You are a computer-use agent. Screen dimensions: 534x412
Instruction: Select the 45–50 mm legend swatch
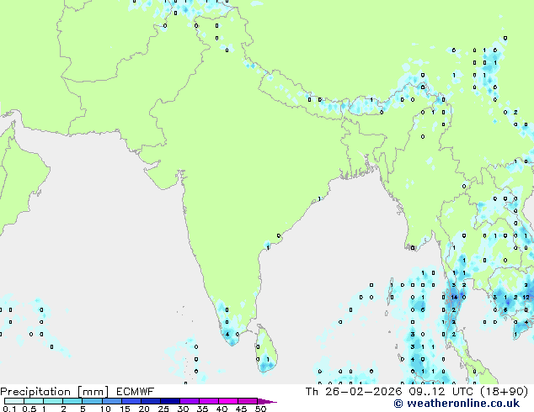(x=248, y=401)
